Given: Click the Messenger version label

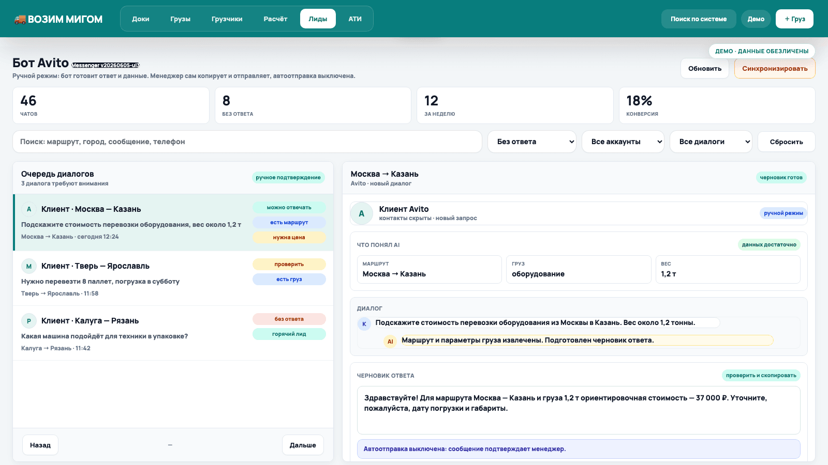Looking at the screenshot, I should [x=106, y=65].
